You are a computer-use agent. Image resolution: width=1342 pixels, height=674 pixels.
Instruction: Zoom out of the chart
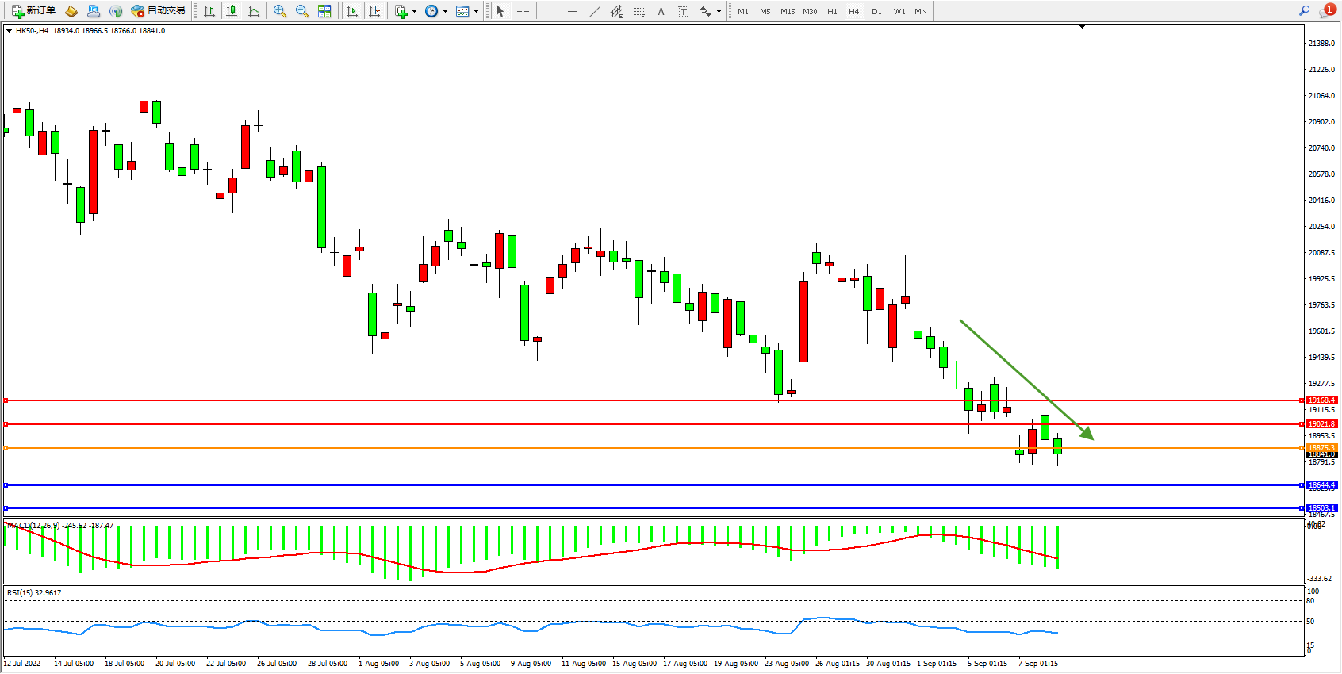point(302,11)
